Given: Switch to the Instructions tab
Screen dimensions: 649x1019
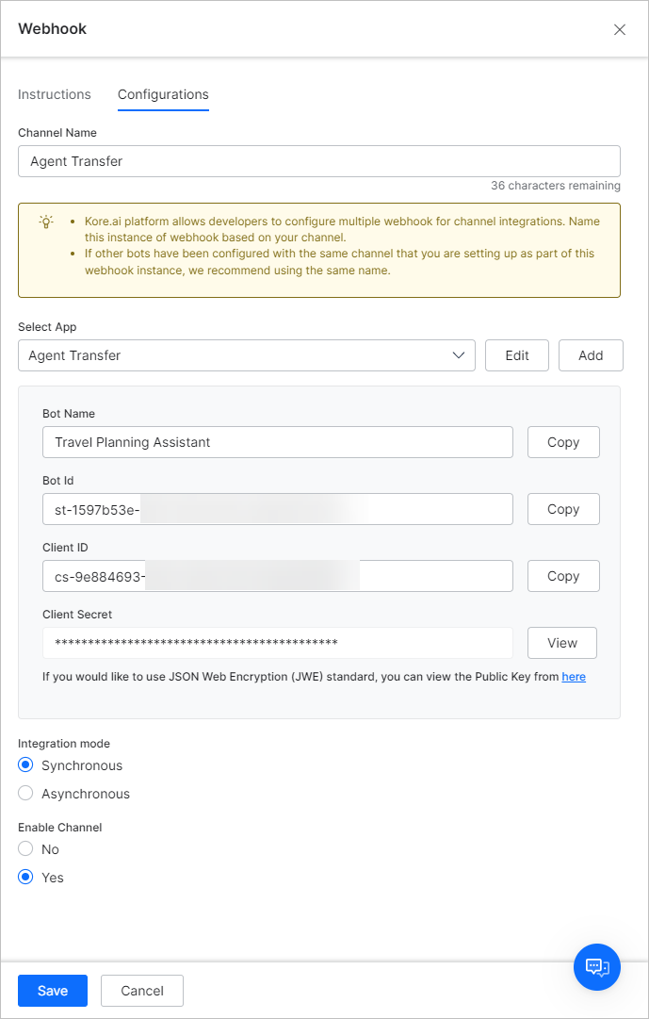Looking at the screenshot, I should click(x=55, y=94).
